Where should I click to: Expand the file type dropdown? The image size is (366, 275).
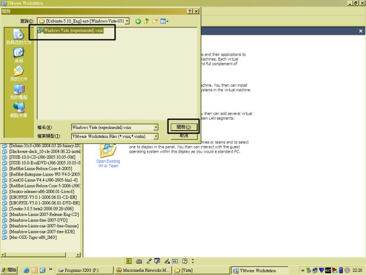pyautogui.click(x=156, y=136)
